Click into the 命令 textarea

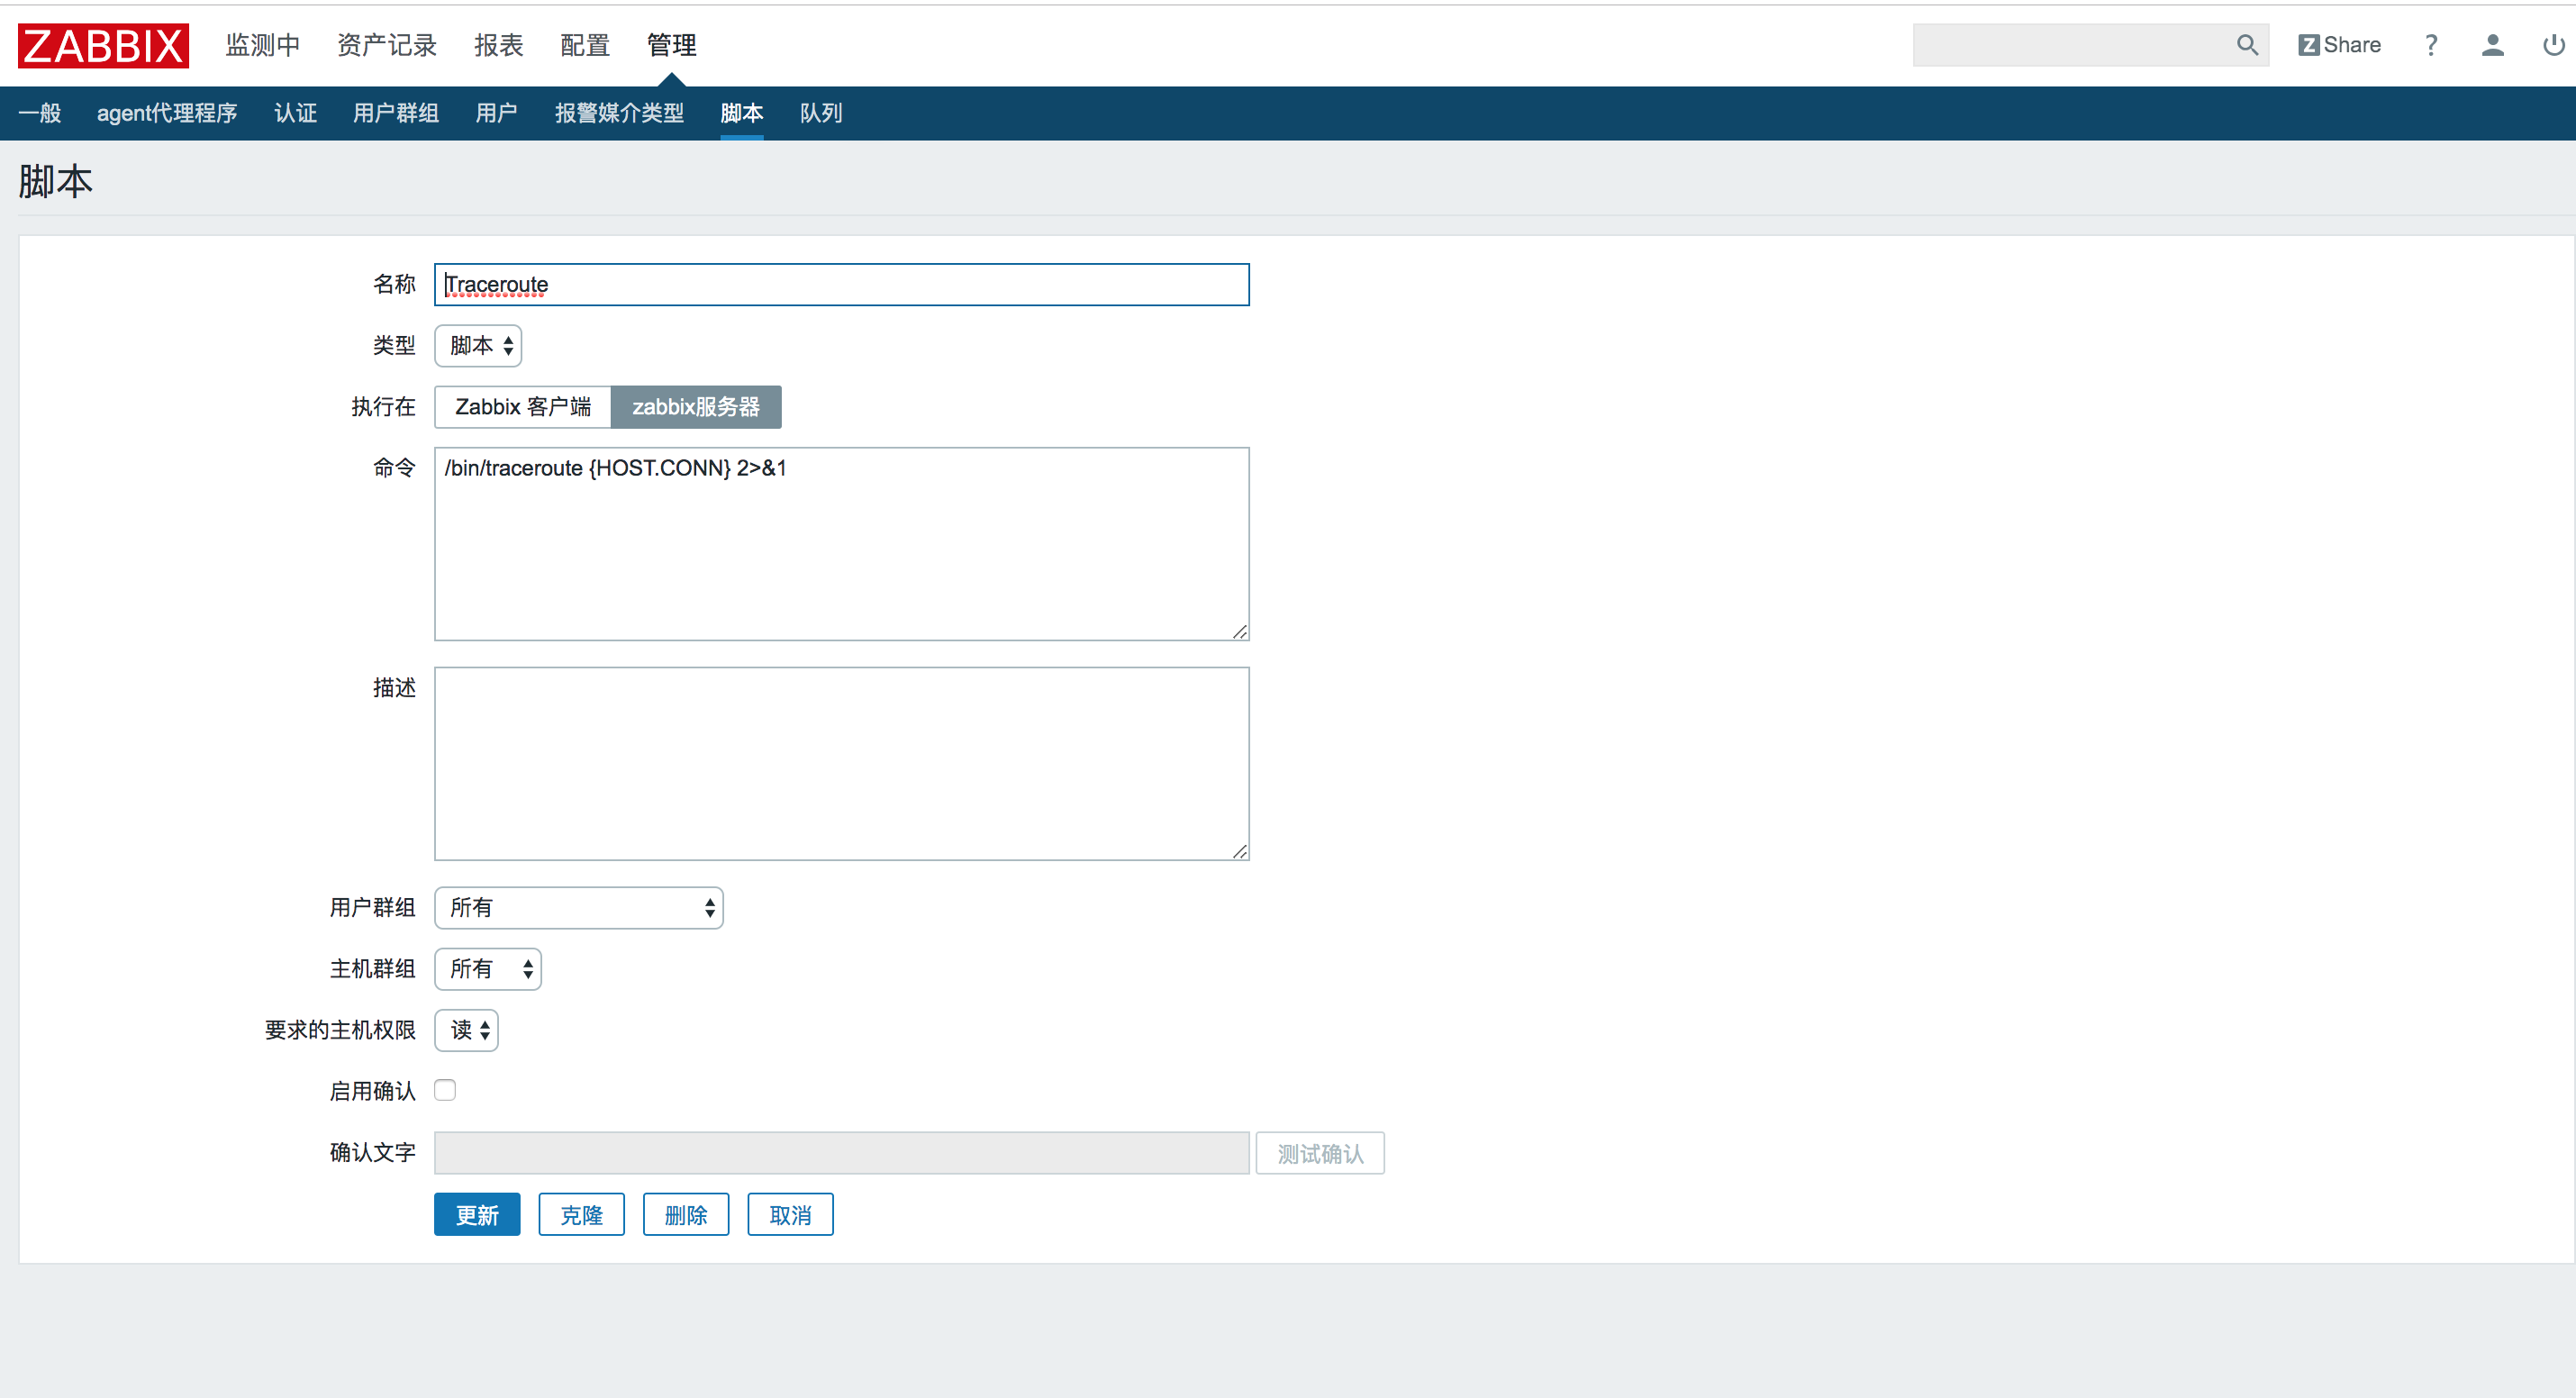click(842, 544)
